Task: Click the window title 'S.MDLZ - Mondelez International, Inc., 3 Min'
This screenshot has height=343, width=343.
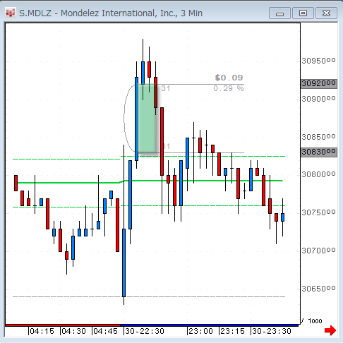Action: tap(111, 13)
